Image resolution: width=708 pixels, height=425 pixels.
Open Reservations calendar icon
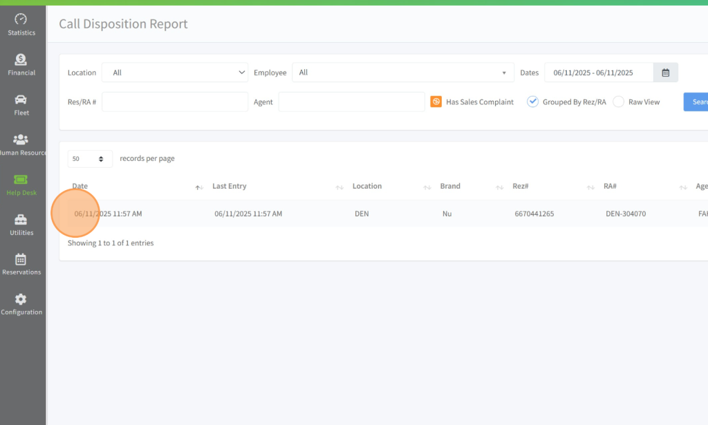(x=21, y=259)
